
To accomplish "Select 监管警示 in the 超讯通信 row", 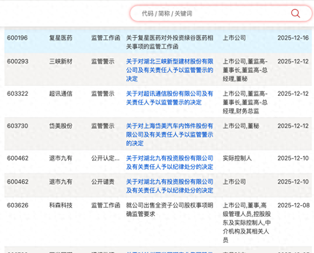I will (103, 94).
